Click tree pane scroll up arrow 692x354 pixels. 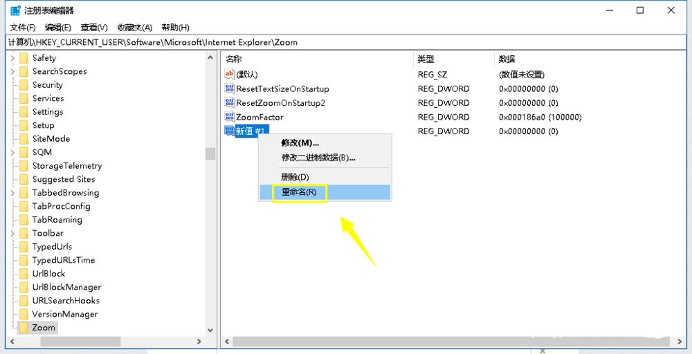pyautogui.click(x=210, y=57)
